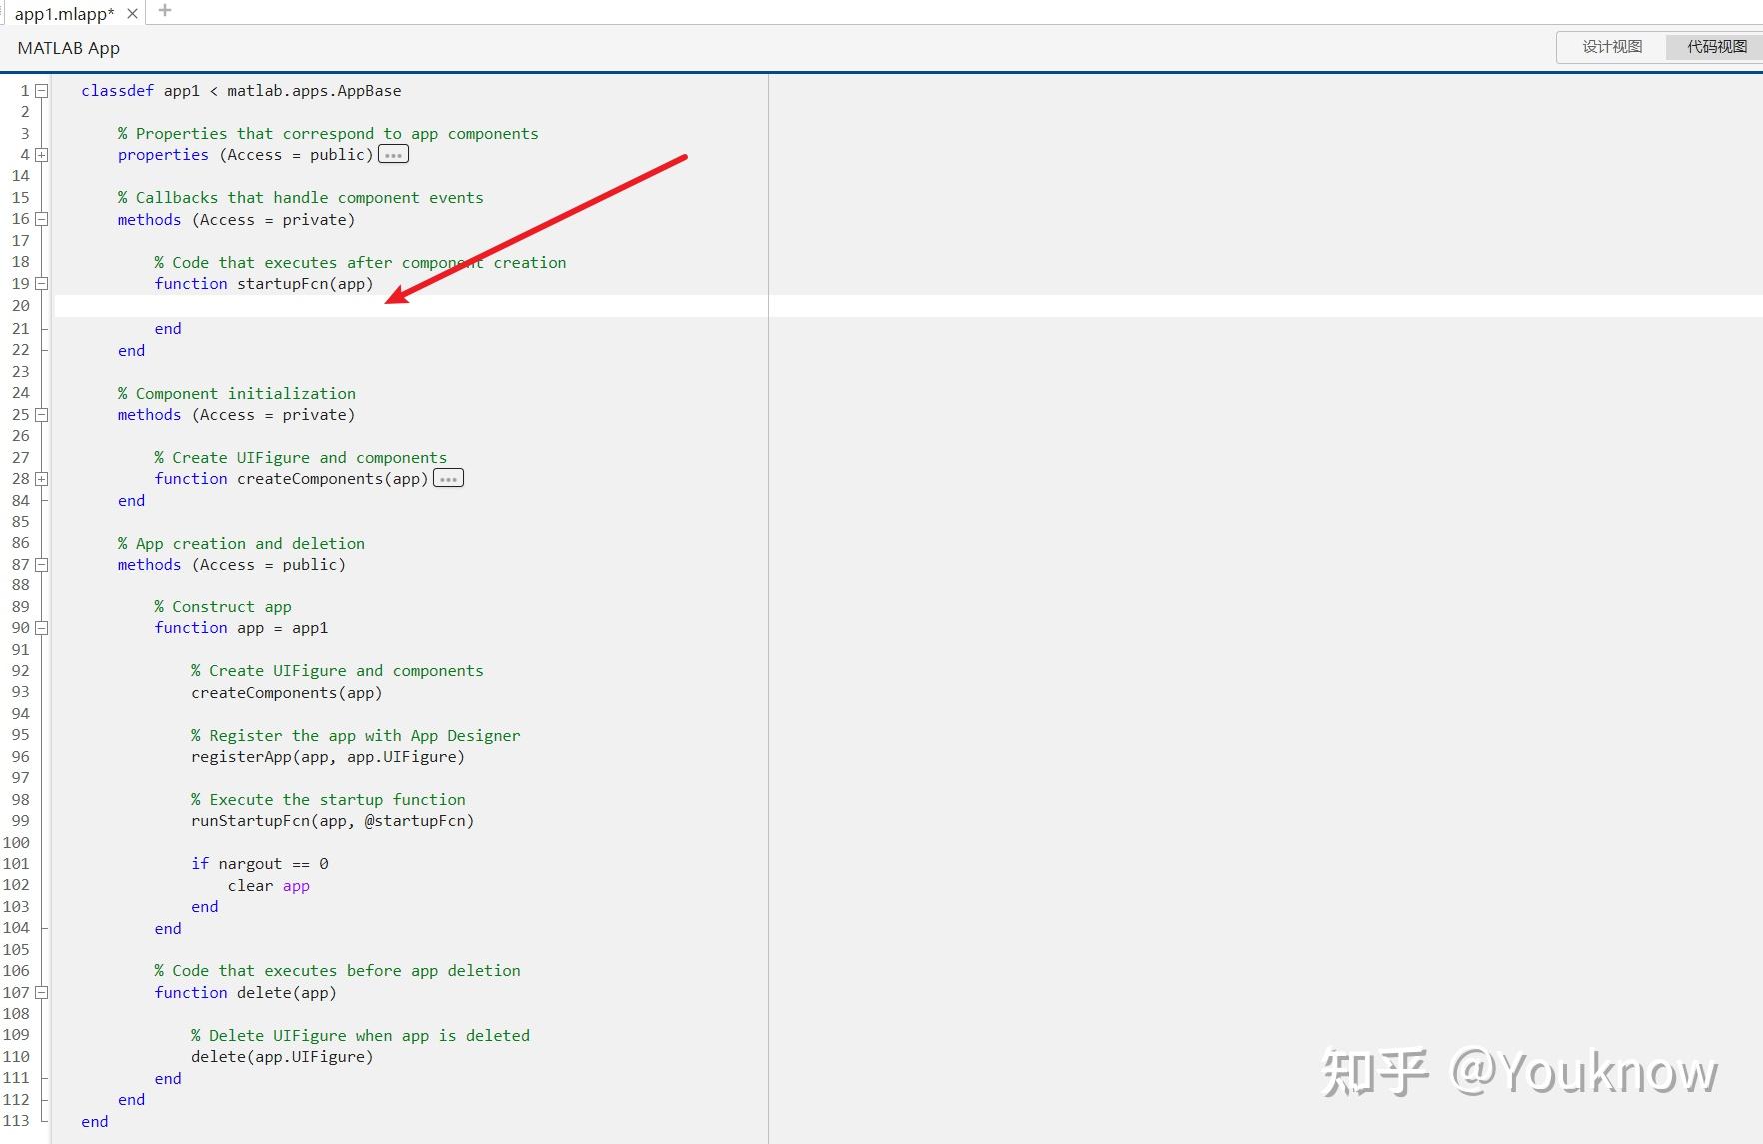Open a new tab with the plus icon
The image size is (1763, 1144).
(163, 11)
